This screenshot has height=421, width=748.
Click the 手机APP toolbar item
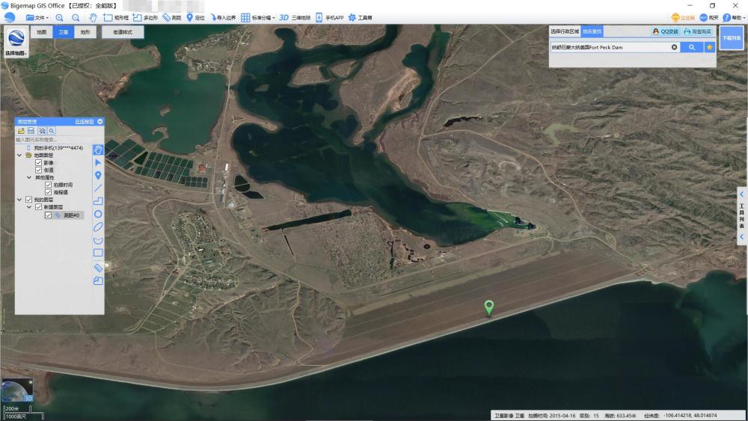click(x=329, y=18)
